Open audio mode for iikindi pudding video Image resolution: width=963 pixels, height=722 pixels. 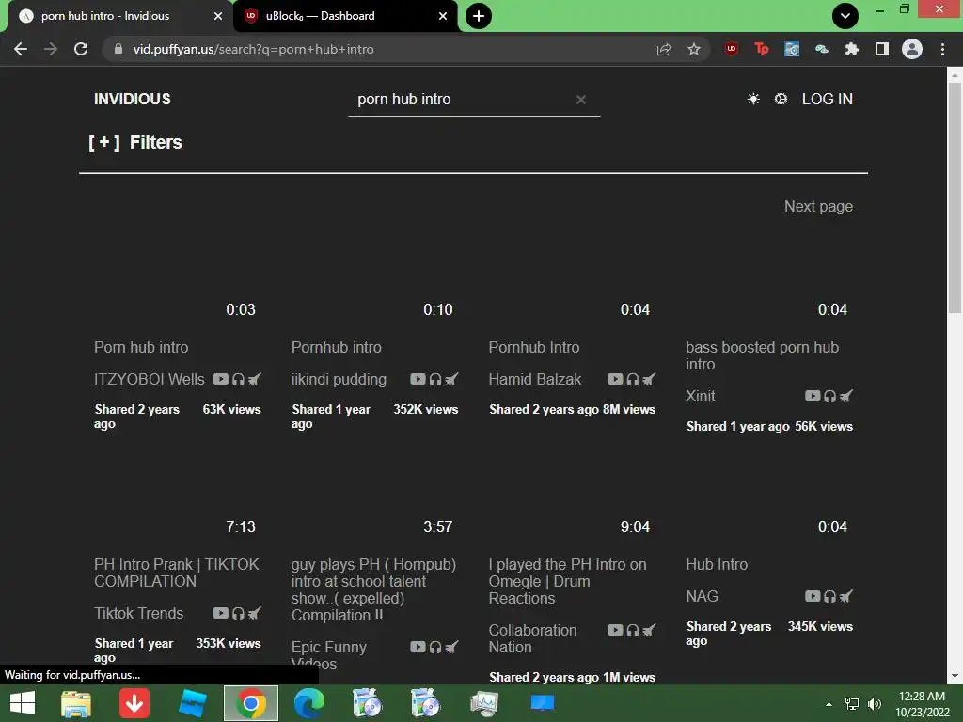pos(435,380)
